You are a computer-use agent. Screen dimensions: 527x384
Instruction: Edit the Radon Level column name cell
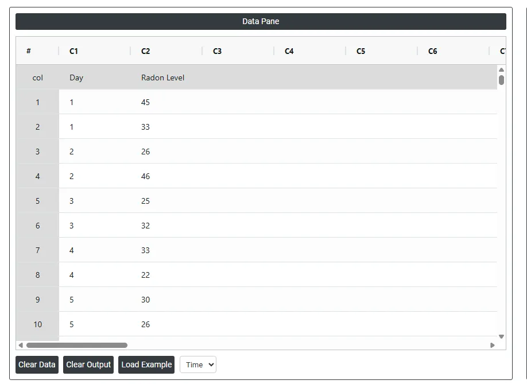pos(166,77)
